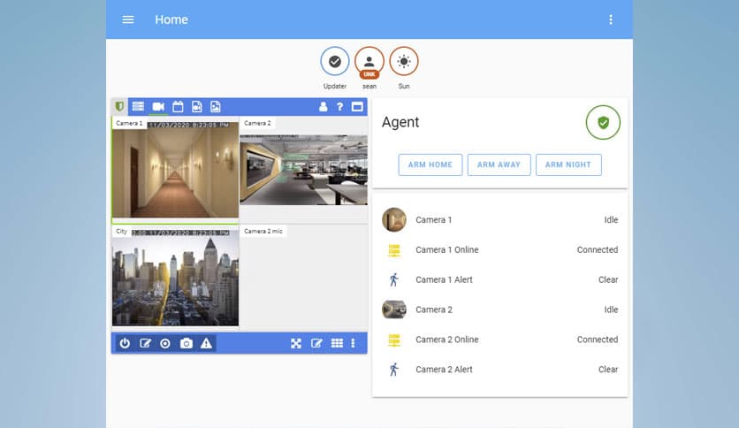Open the calendar timeline view

coord(178,107)
